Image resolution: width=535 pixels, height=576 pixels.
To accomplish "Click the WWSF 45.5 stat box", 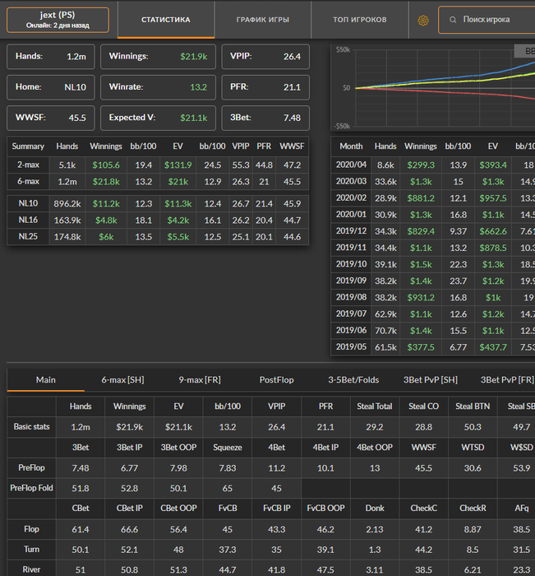I will pos(51,118).
